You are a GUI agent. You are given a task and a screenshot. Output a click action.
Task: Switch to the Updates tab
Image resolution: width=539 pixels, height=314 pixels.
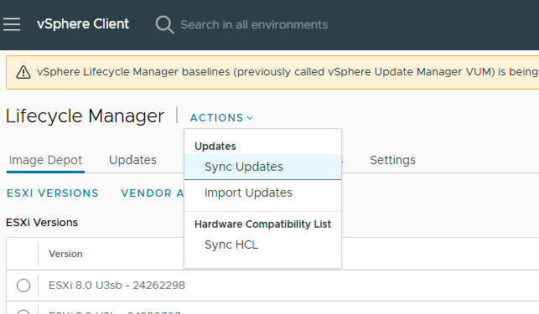132,160
